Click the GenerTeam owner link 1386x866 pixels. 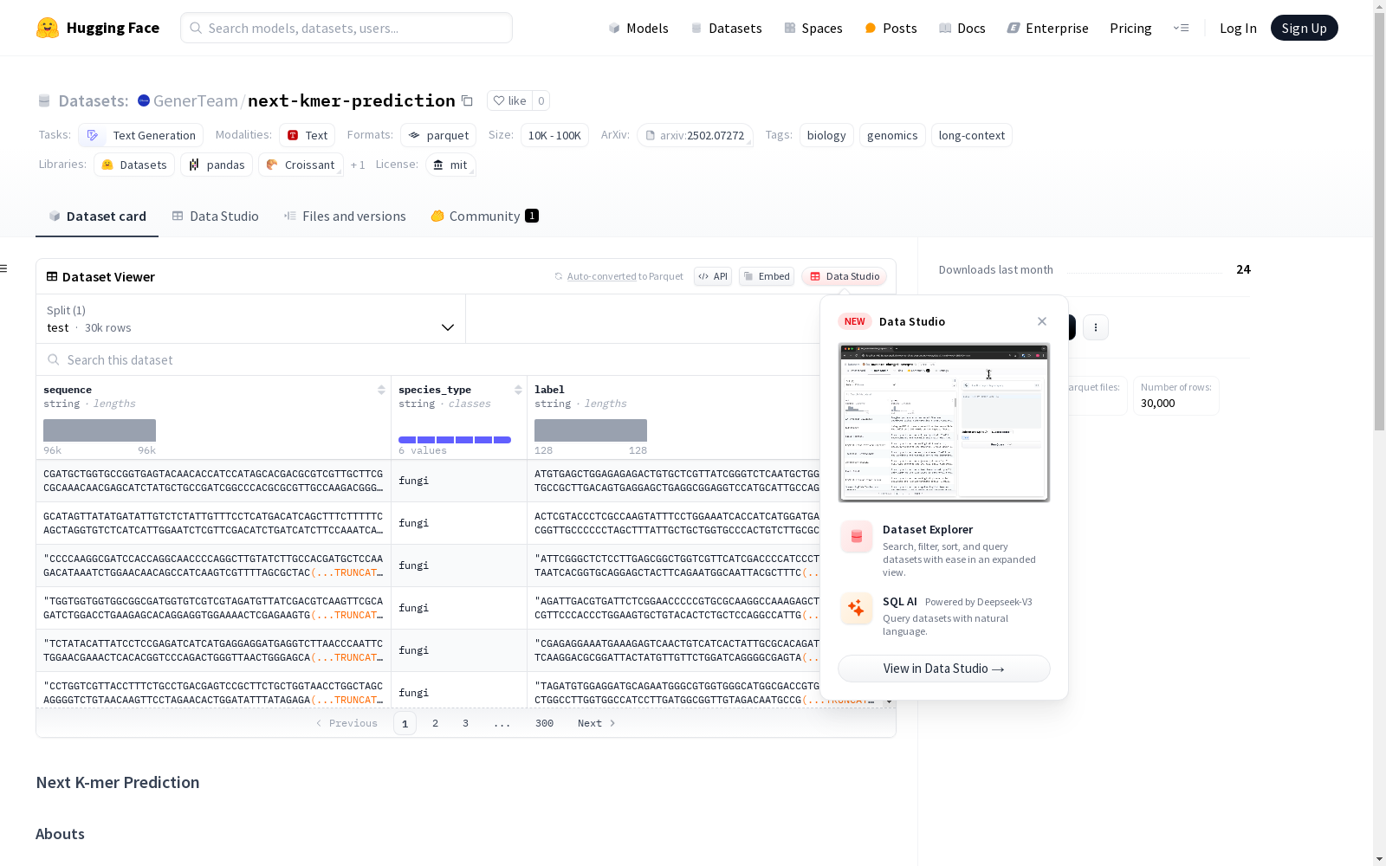pyautogui.click(x=196, y=100)
